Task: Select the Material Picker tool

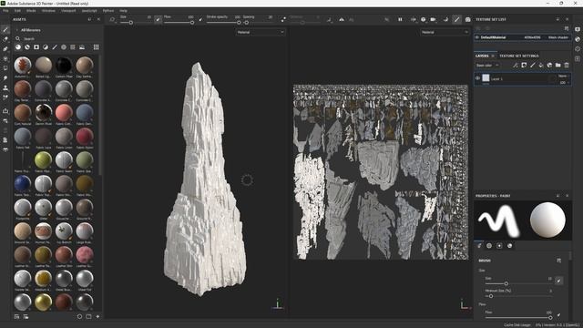Action: (x=5, y=97)
